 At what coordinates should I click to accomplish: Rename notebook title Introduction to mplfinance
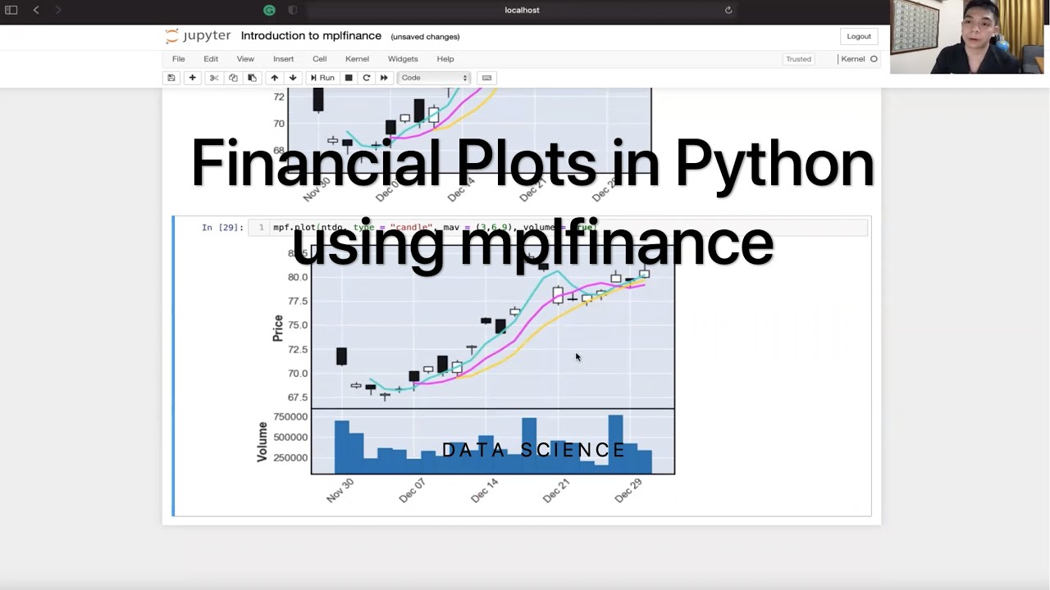tap(311, 36)
